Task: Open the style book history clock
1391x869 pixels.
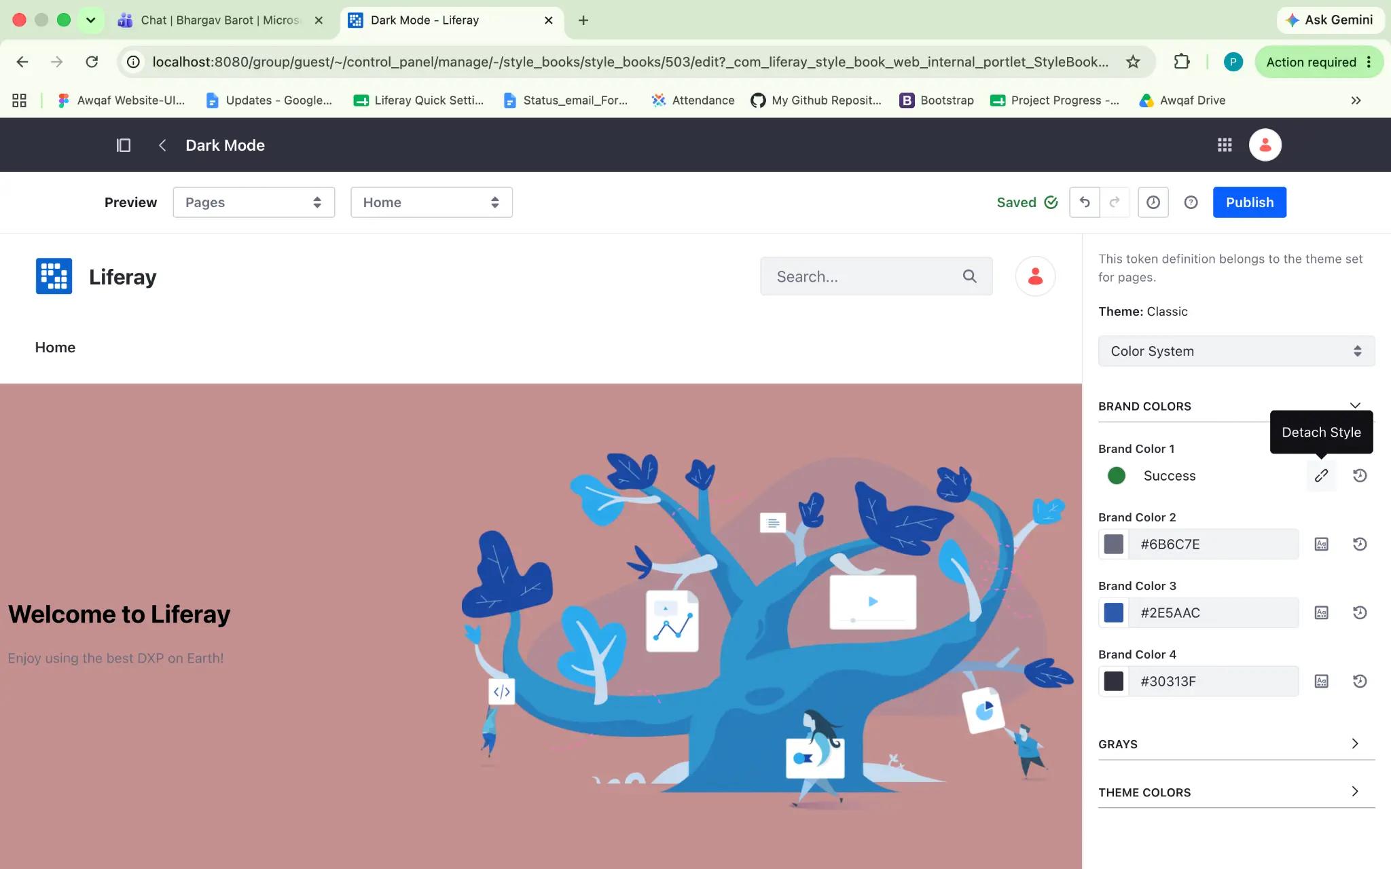Action: 1153,202
